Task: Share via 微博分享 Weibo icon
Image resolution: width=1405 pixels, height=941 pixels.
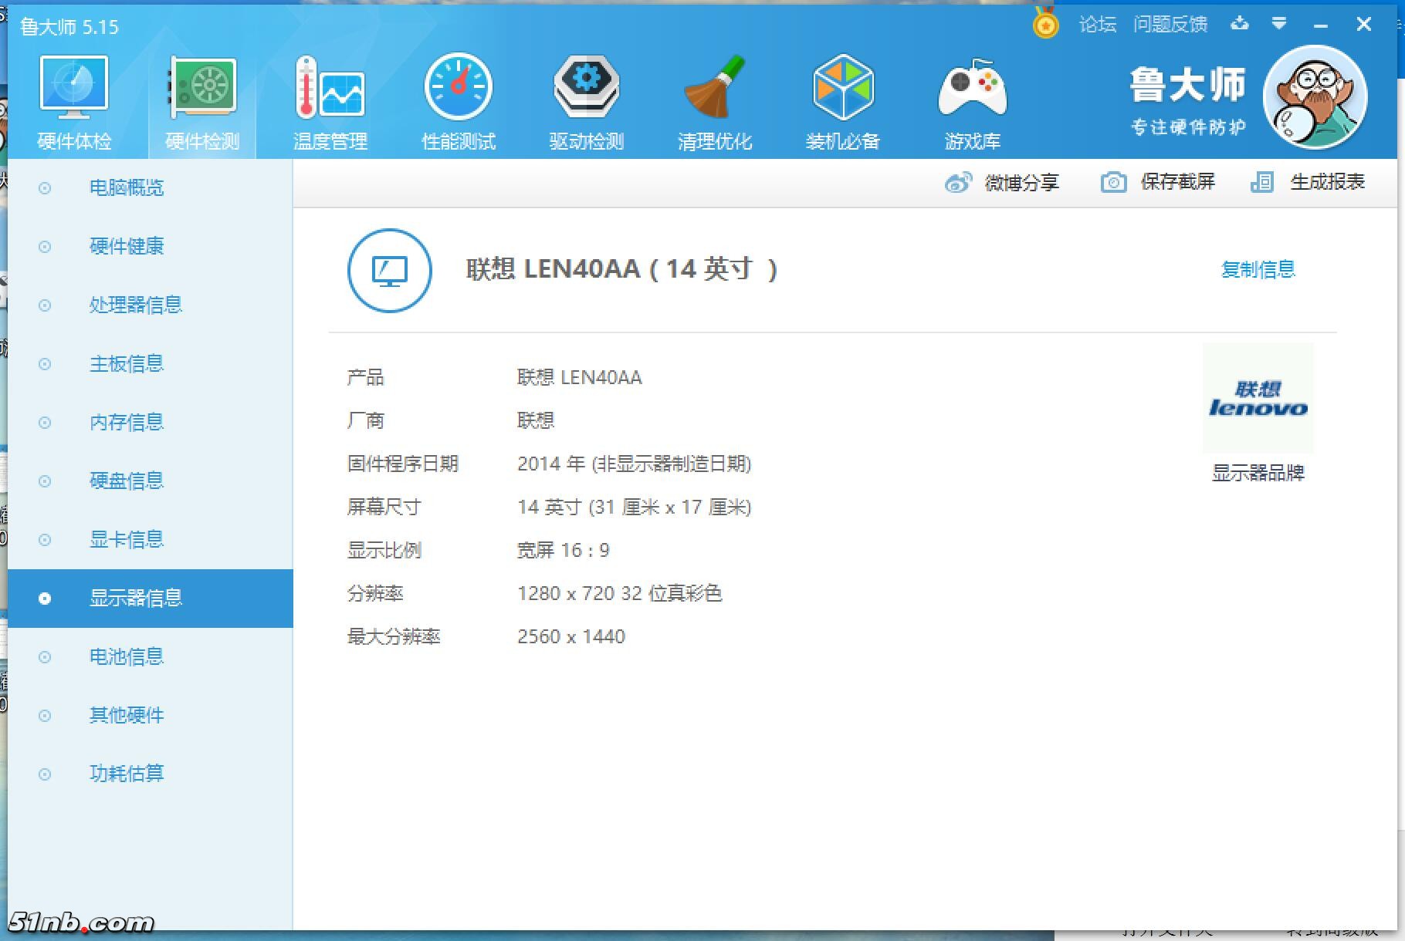Action: pos(959,182)
